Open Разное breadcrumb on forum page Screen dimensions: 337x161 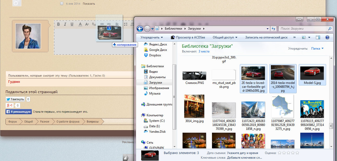[x=45, y=122]
